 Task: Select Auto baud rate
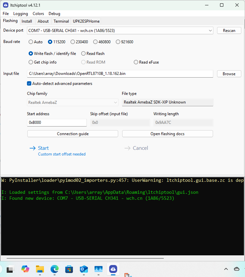click(x=36, y=42)
